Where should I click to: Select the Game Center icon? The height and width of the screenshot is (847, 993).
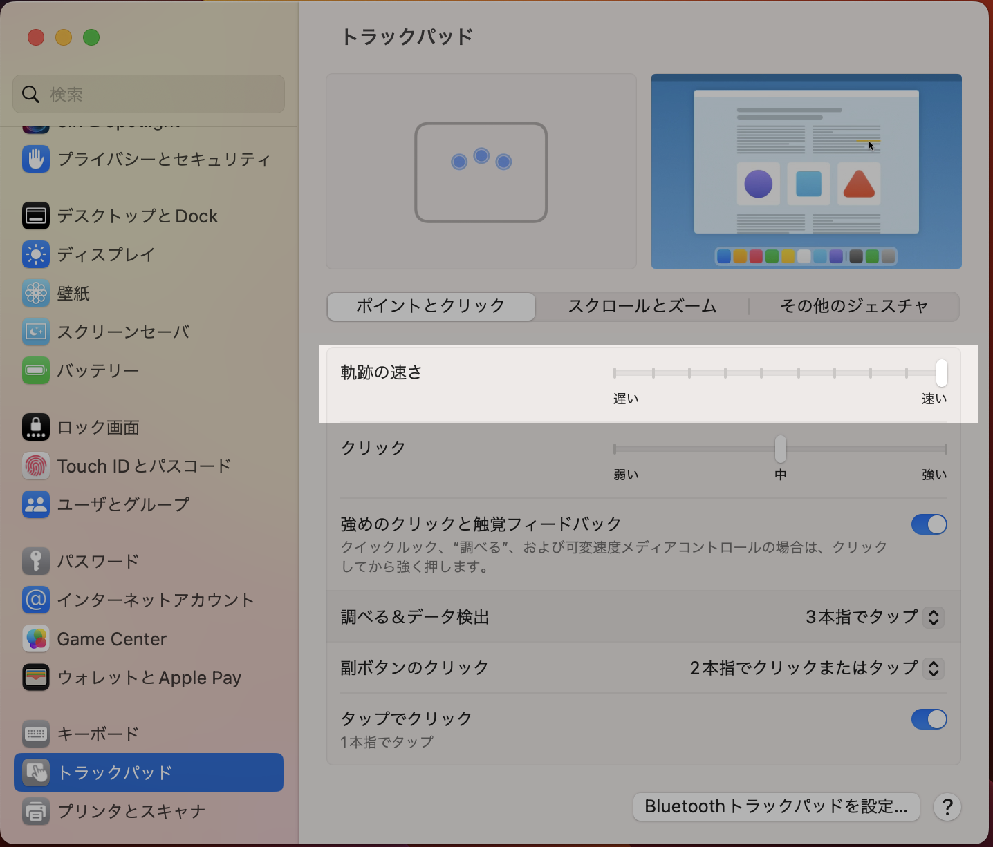pyautogui.click(x=36, y=639)
